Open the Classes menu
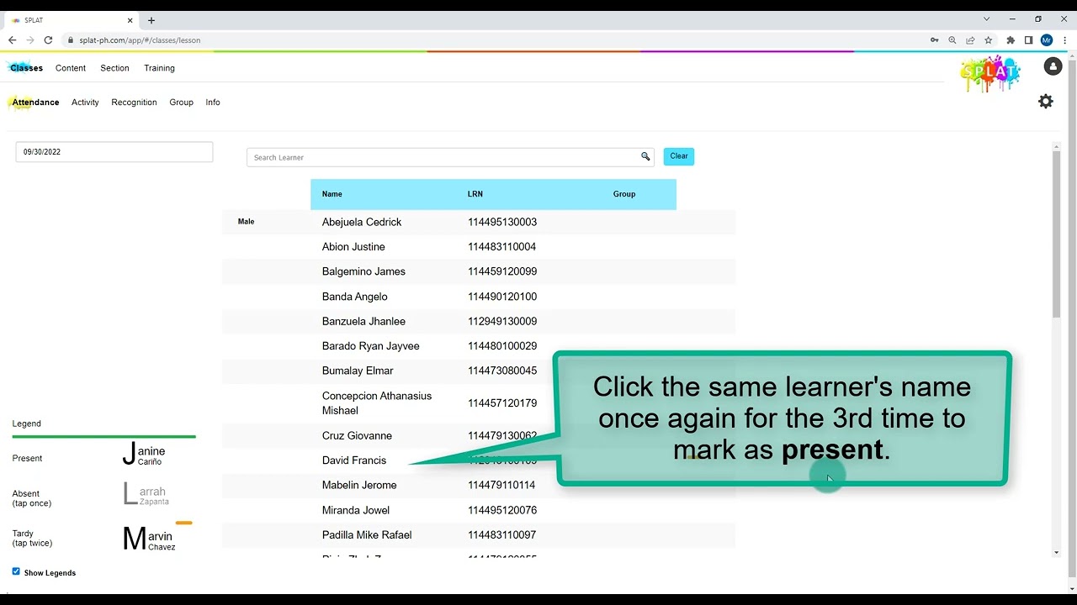 pos(27,68)
